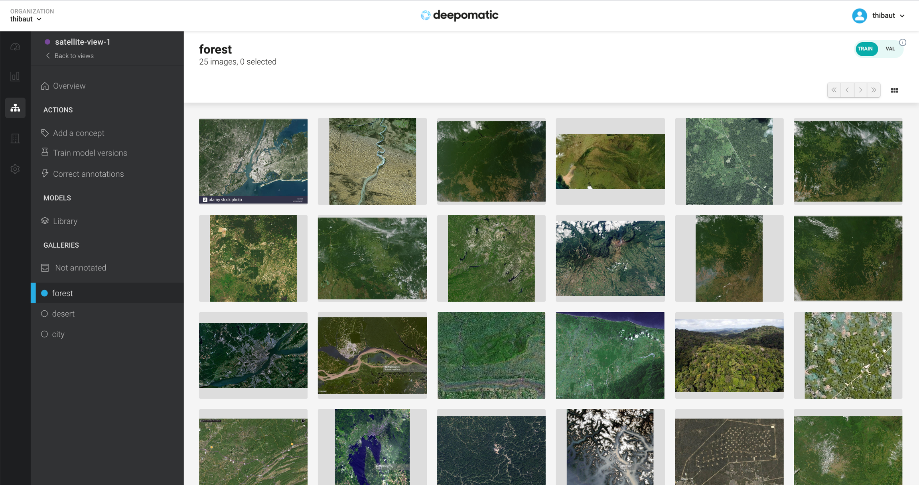Switch to grid layout view icon

pos(894,91)
